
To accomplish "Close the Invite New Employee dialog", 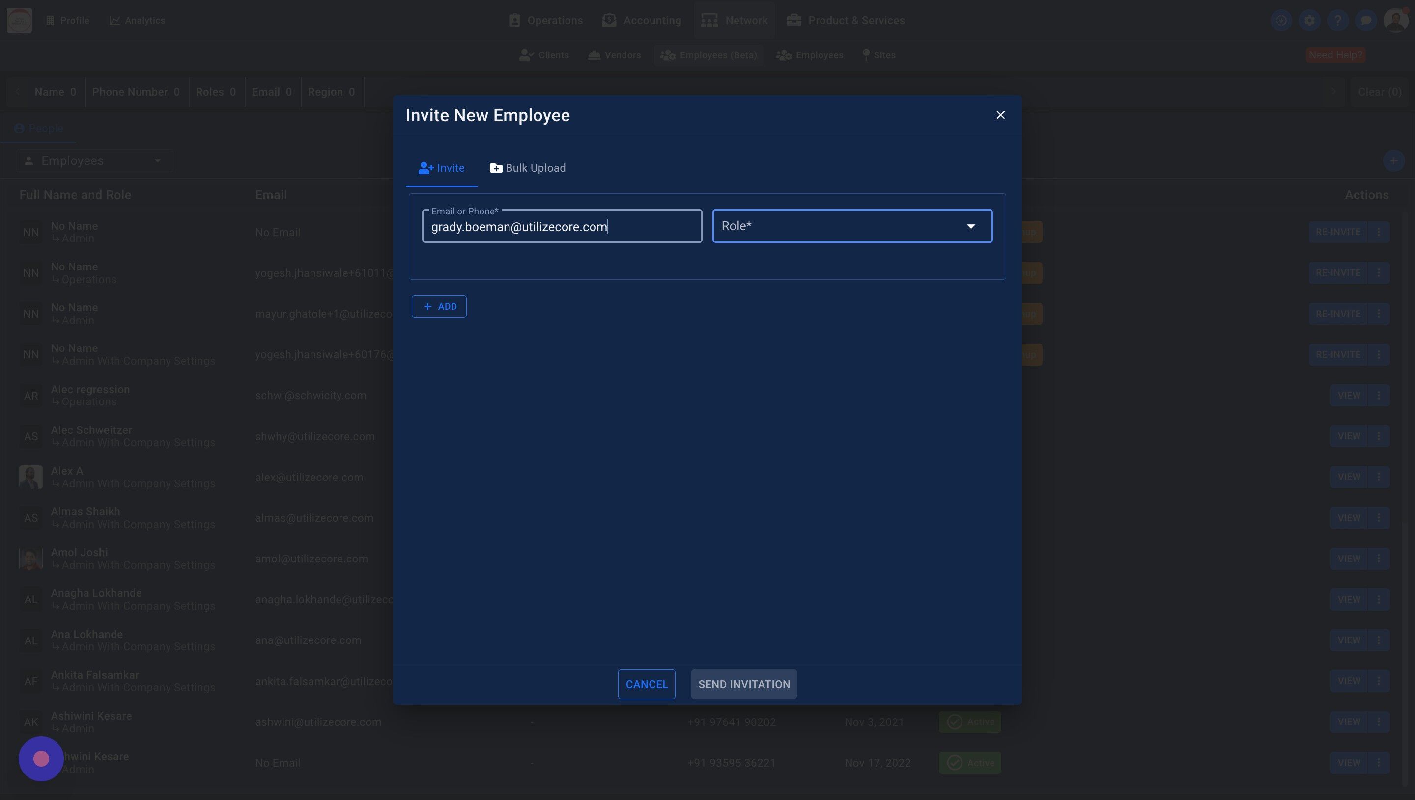I will click(x=1000, y=115).
